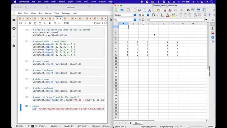Screen dimensions: 227x128
Task: Expand the Save button dropdown arrow
Action: [x=131, y=10]
